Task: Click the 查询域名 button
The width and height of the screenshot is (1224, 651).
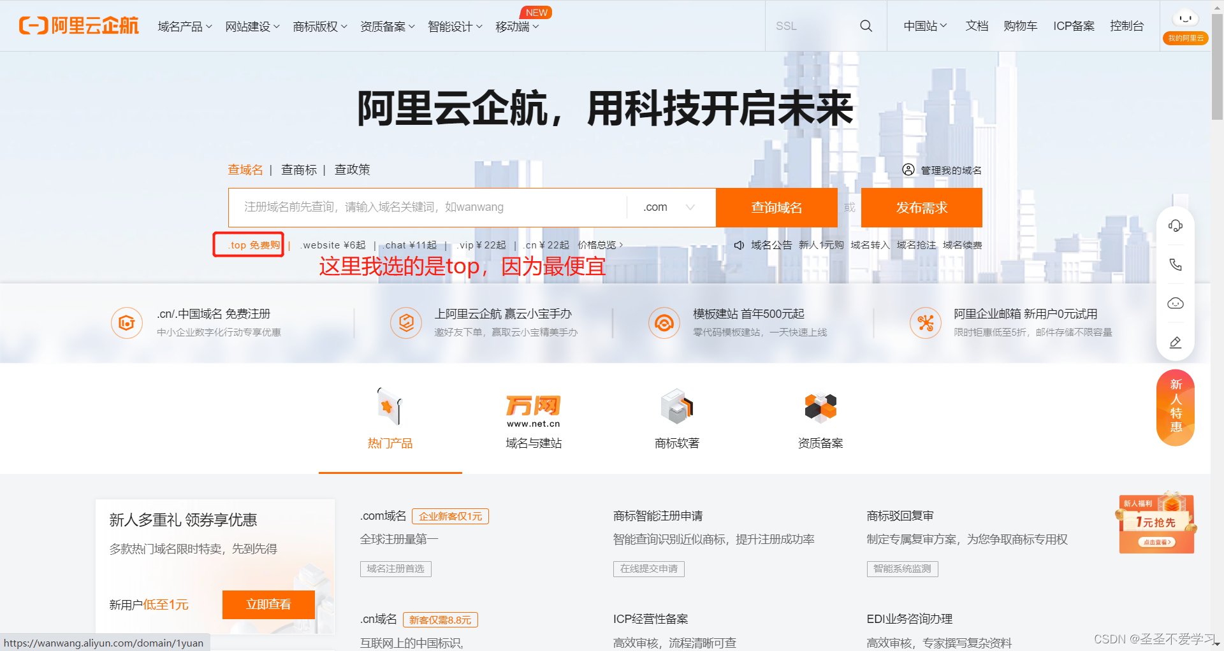Action: tap(776, 207)
